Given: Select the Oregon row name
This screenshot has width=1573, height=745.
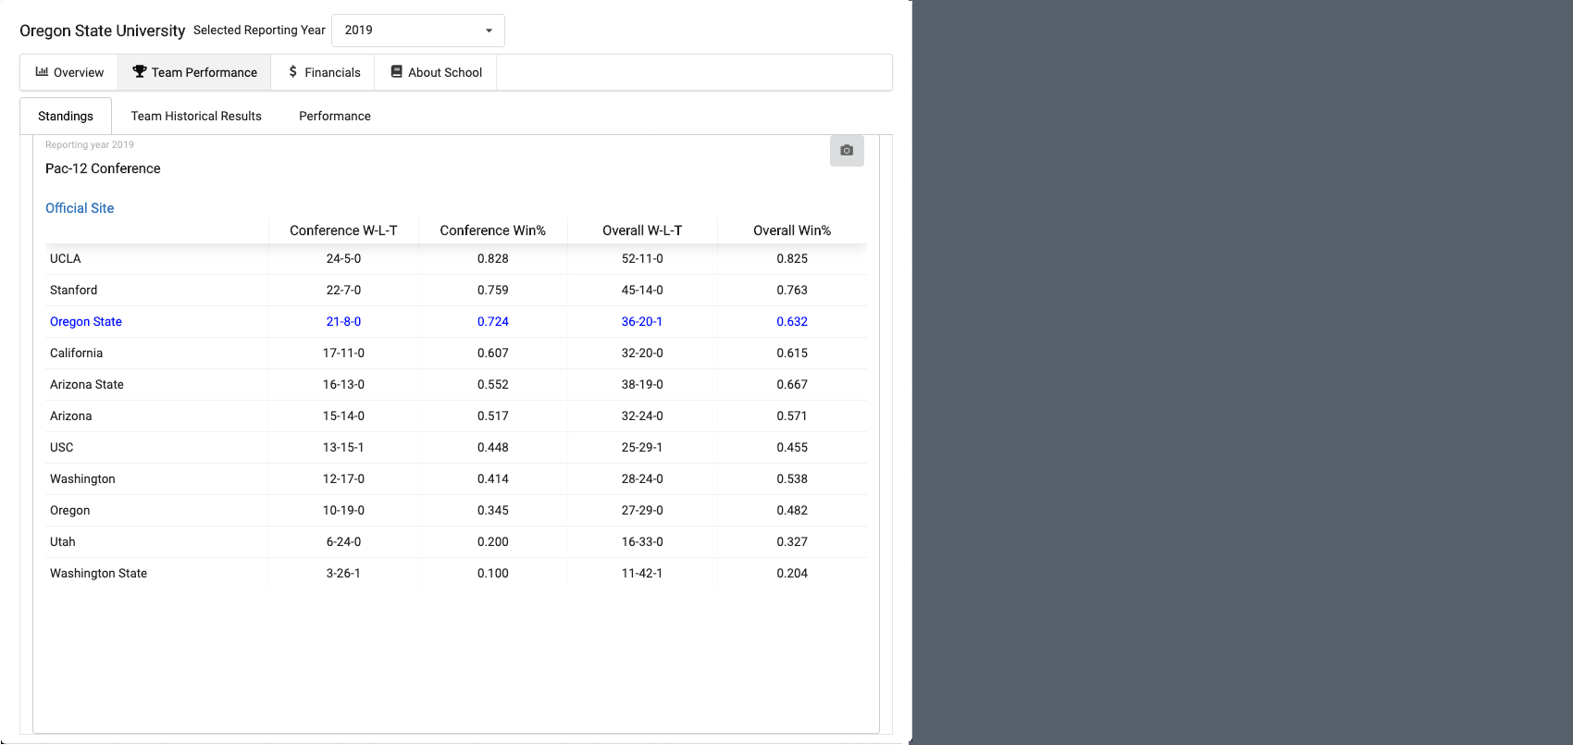Looking at the screenshot, I should tap(70, 510).
